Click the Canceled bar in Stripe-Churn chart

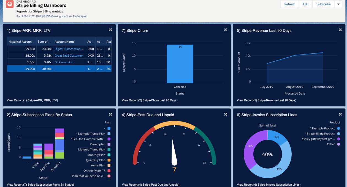point(180,64)
